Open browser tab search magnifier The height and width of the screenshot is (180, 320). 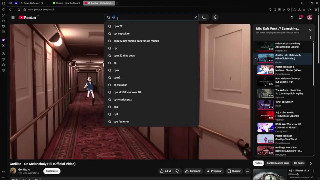(302, 3)
